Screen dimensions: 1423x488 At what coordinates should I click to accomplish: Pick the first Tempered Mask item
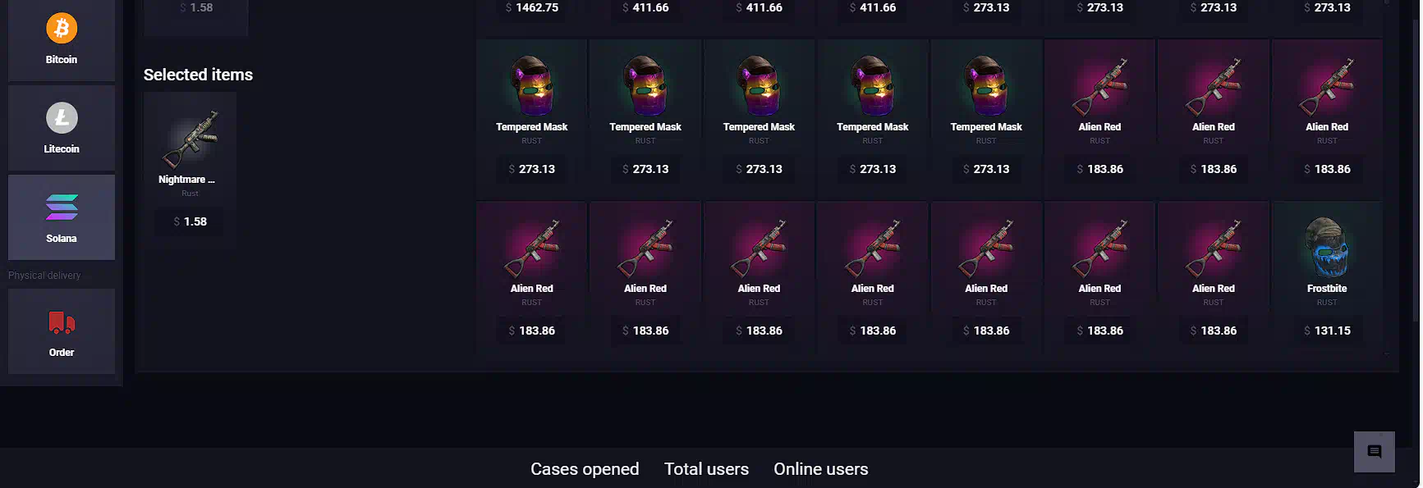531,116
